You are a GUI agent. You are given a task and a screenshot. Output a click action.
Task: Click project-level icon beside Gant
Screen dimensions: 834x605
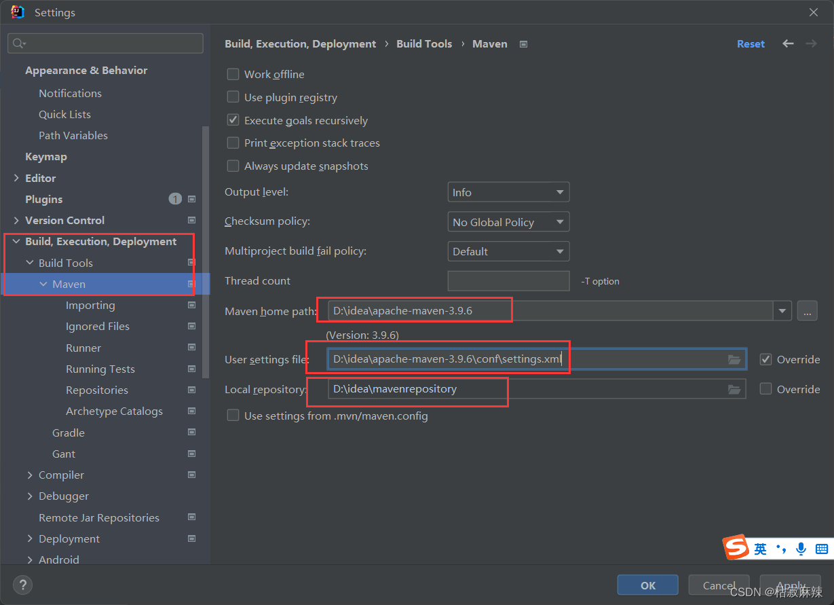[192, 454]
